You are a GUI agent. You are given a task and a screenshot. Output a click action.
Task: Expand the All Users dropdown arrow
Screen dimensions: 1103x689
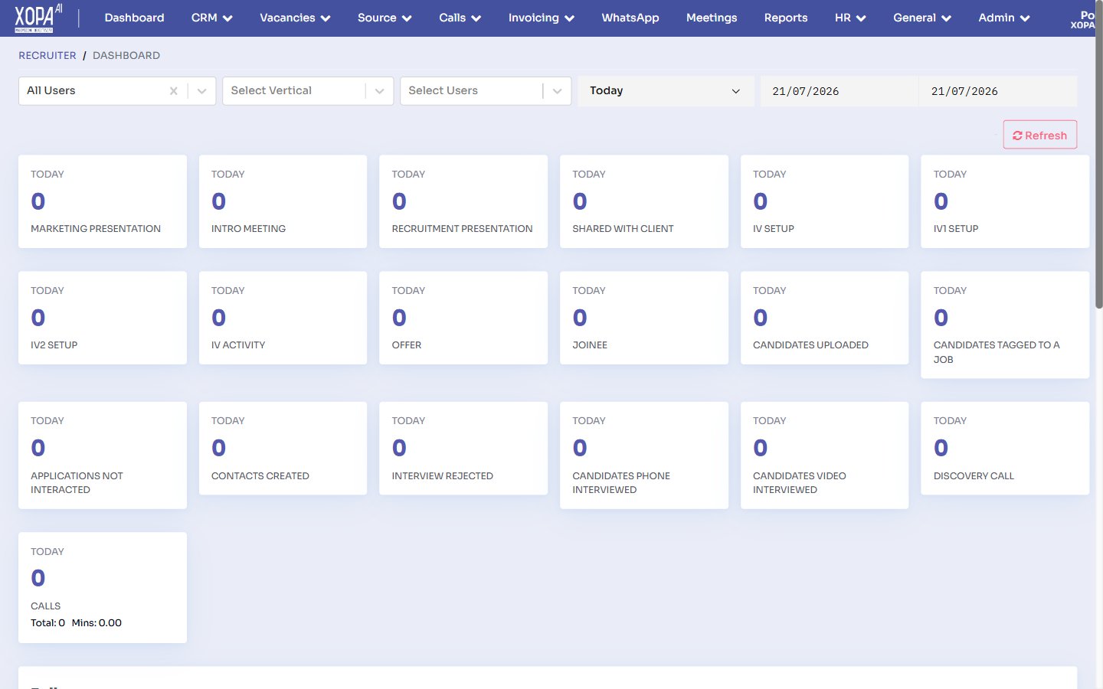click(x=201, y=91)
